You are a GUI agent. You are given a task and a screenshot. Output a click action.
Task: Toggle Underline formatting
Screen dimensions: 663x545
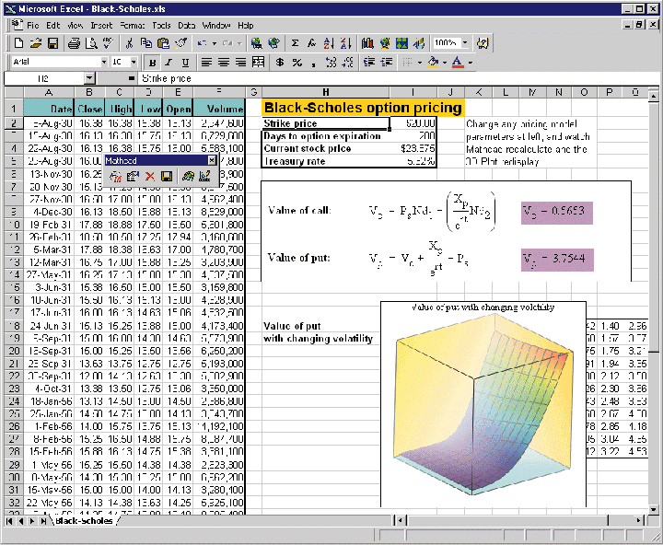pyautogui.click(x=184, y=63)
